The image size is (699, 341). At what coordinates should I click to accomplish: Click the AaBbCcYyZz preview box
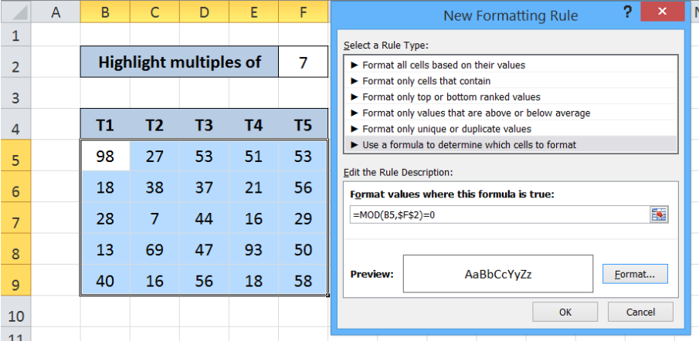coord(498,274)
